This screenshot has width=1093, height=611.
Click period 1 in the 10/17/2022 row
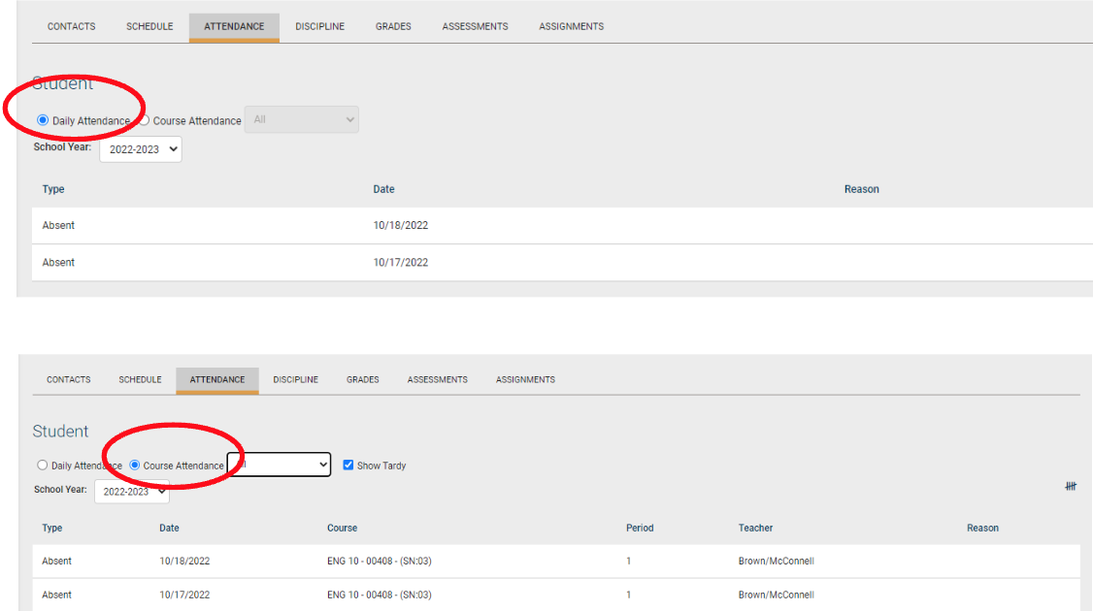pyautogui.click(x=628, y=595)
